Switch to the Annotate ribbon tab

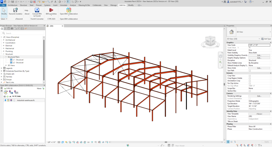(x=63, y=5)
